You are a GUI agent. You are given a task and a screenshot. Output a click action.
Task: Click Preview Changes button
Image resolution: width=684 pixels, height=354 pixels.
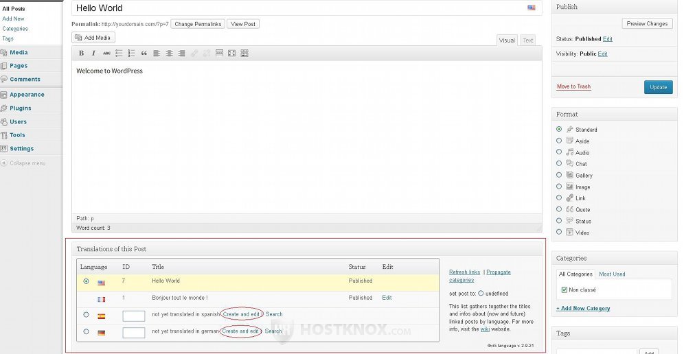click(x=647, y=23)
